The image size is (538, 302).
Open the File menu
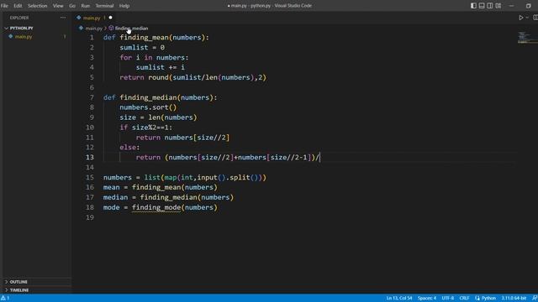(4, 6)
